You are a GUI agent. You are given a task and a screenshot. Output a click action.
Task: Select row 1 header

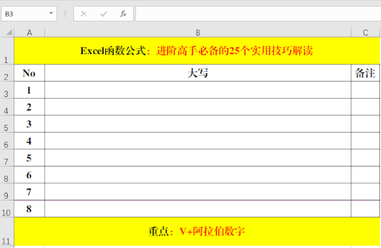click(7, 51)
